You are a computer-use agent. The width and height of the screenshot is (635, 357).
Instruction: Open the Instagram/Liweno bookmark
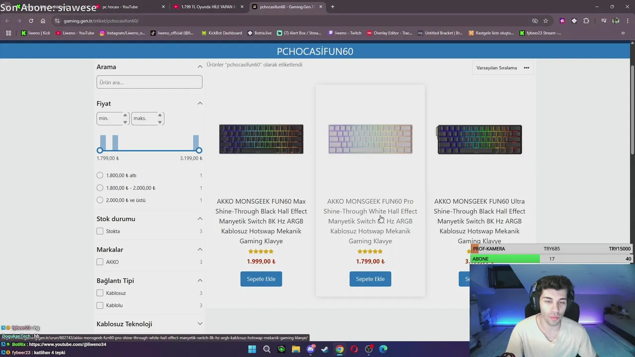[x=123, y=33]
